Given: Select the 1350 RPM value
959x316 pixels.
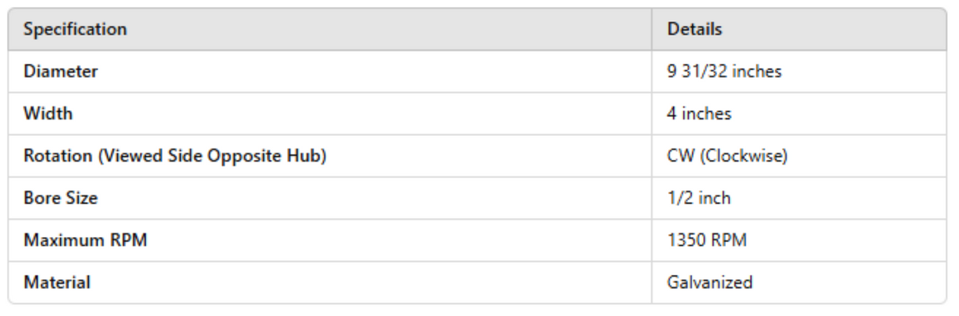Looking at the screenshot, I should coord(707,240).
